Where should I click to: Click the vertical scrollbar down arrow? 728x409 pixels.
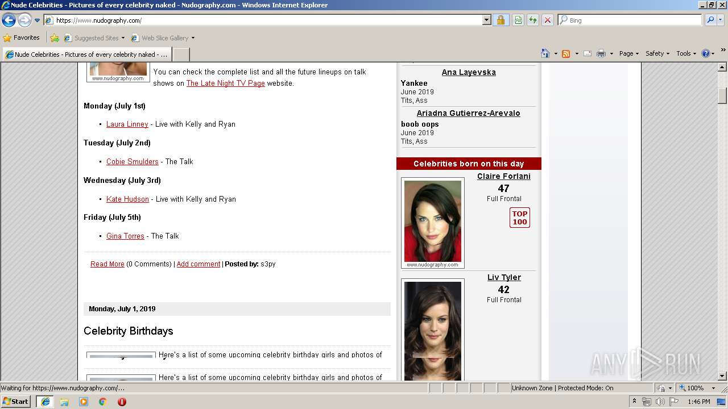pyautogui.click(x=722, y=375)
